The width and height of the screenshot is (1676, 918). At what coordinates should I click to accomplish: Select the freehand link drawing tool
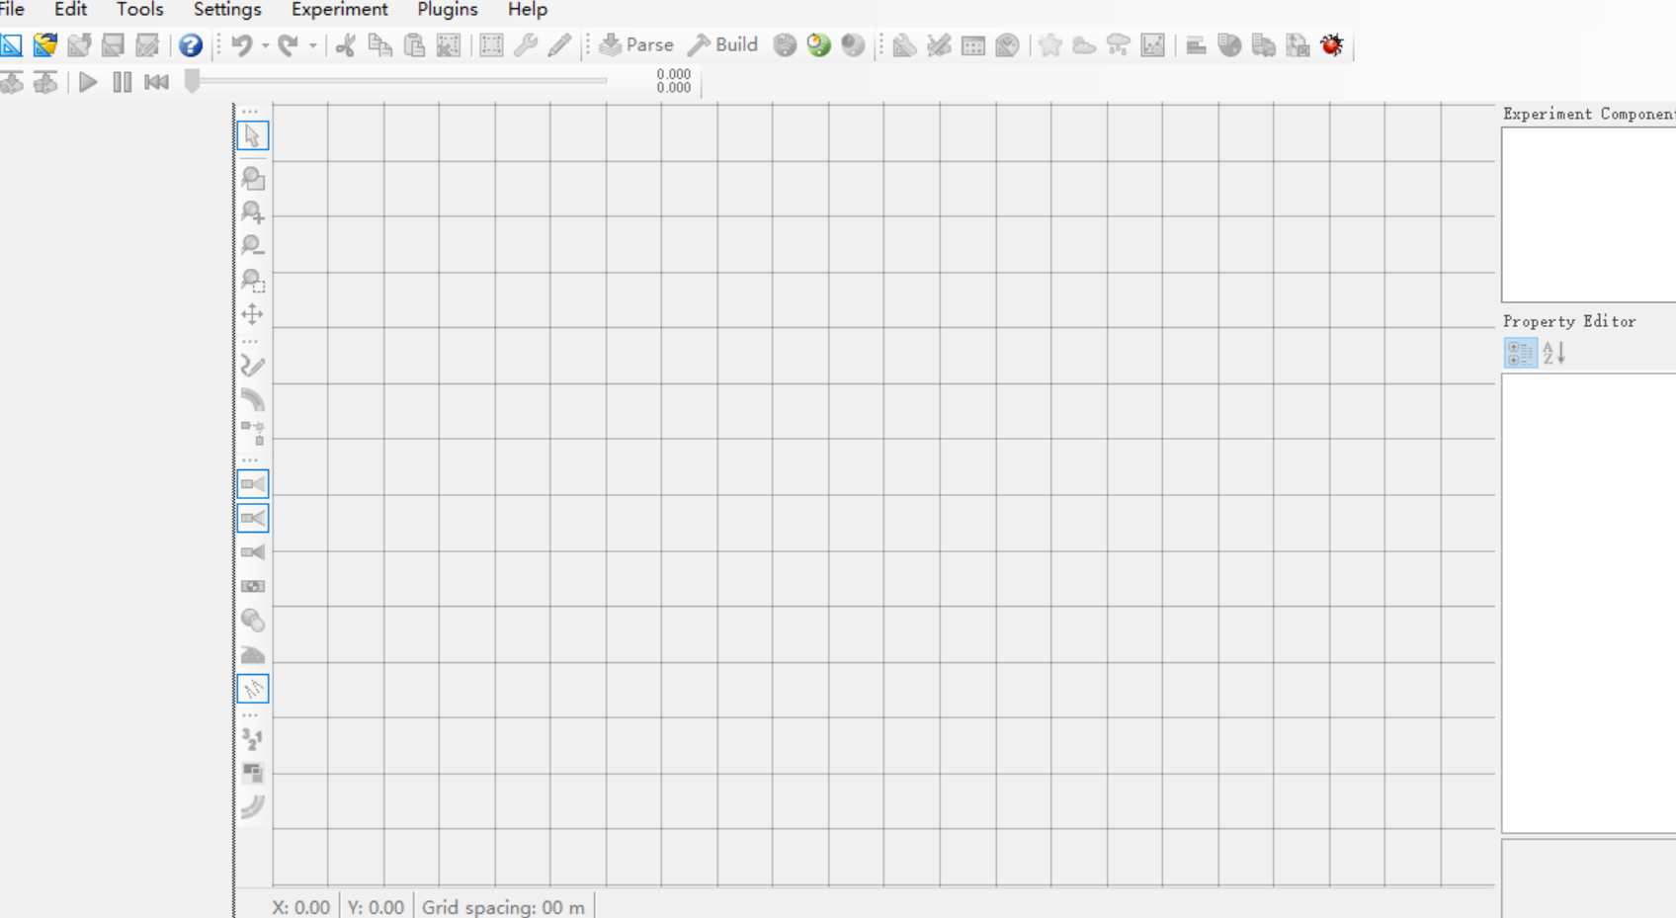coord(253,367)
